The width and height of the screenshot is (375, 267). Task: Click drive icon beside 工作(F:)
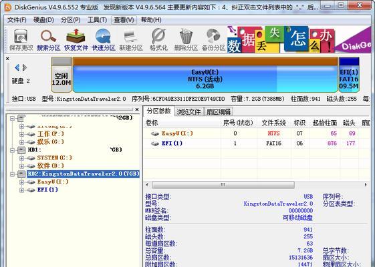coord(31,134)
